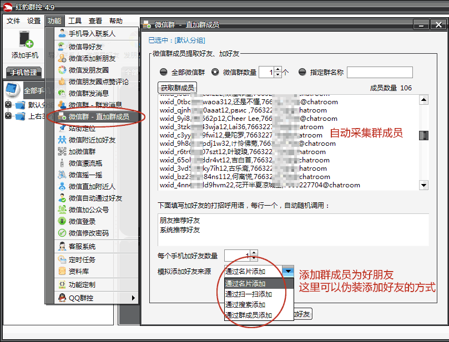449x342 pixels.
Task: Select the 微信群数量 radio button
Action: tap(215, 72)
